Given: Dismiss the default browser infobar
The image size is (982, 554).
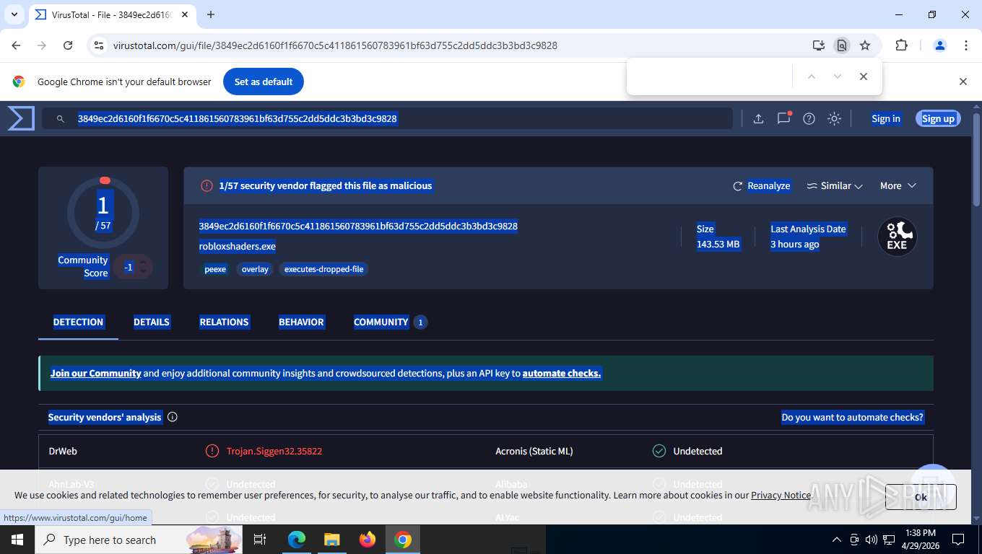Looking at the screenshot, I should [x=963, y=82].
